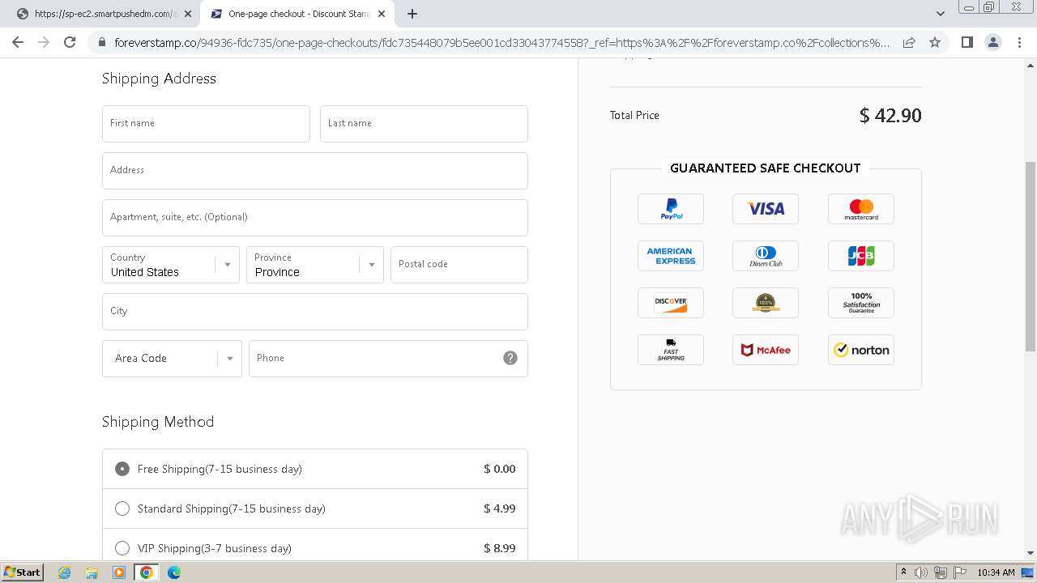The width and height of the screenshot is (1037, 583).
Task: Click the phone field help question-mark icon
Action: [510, 358]
